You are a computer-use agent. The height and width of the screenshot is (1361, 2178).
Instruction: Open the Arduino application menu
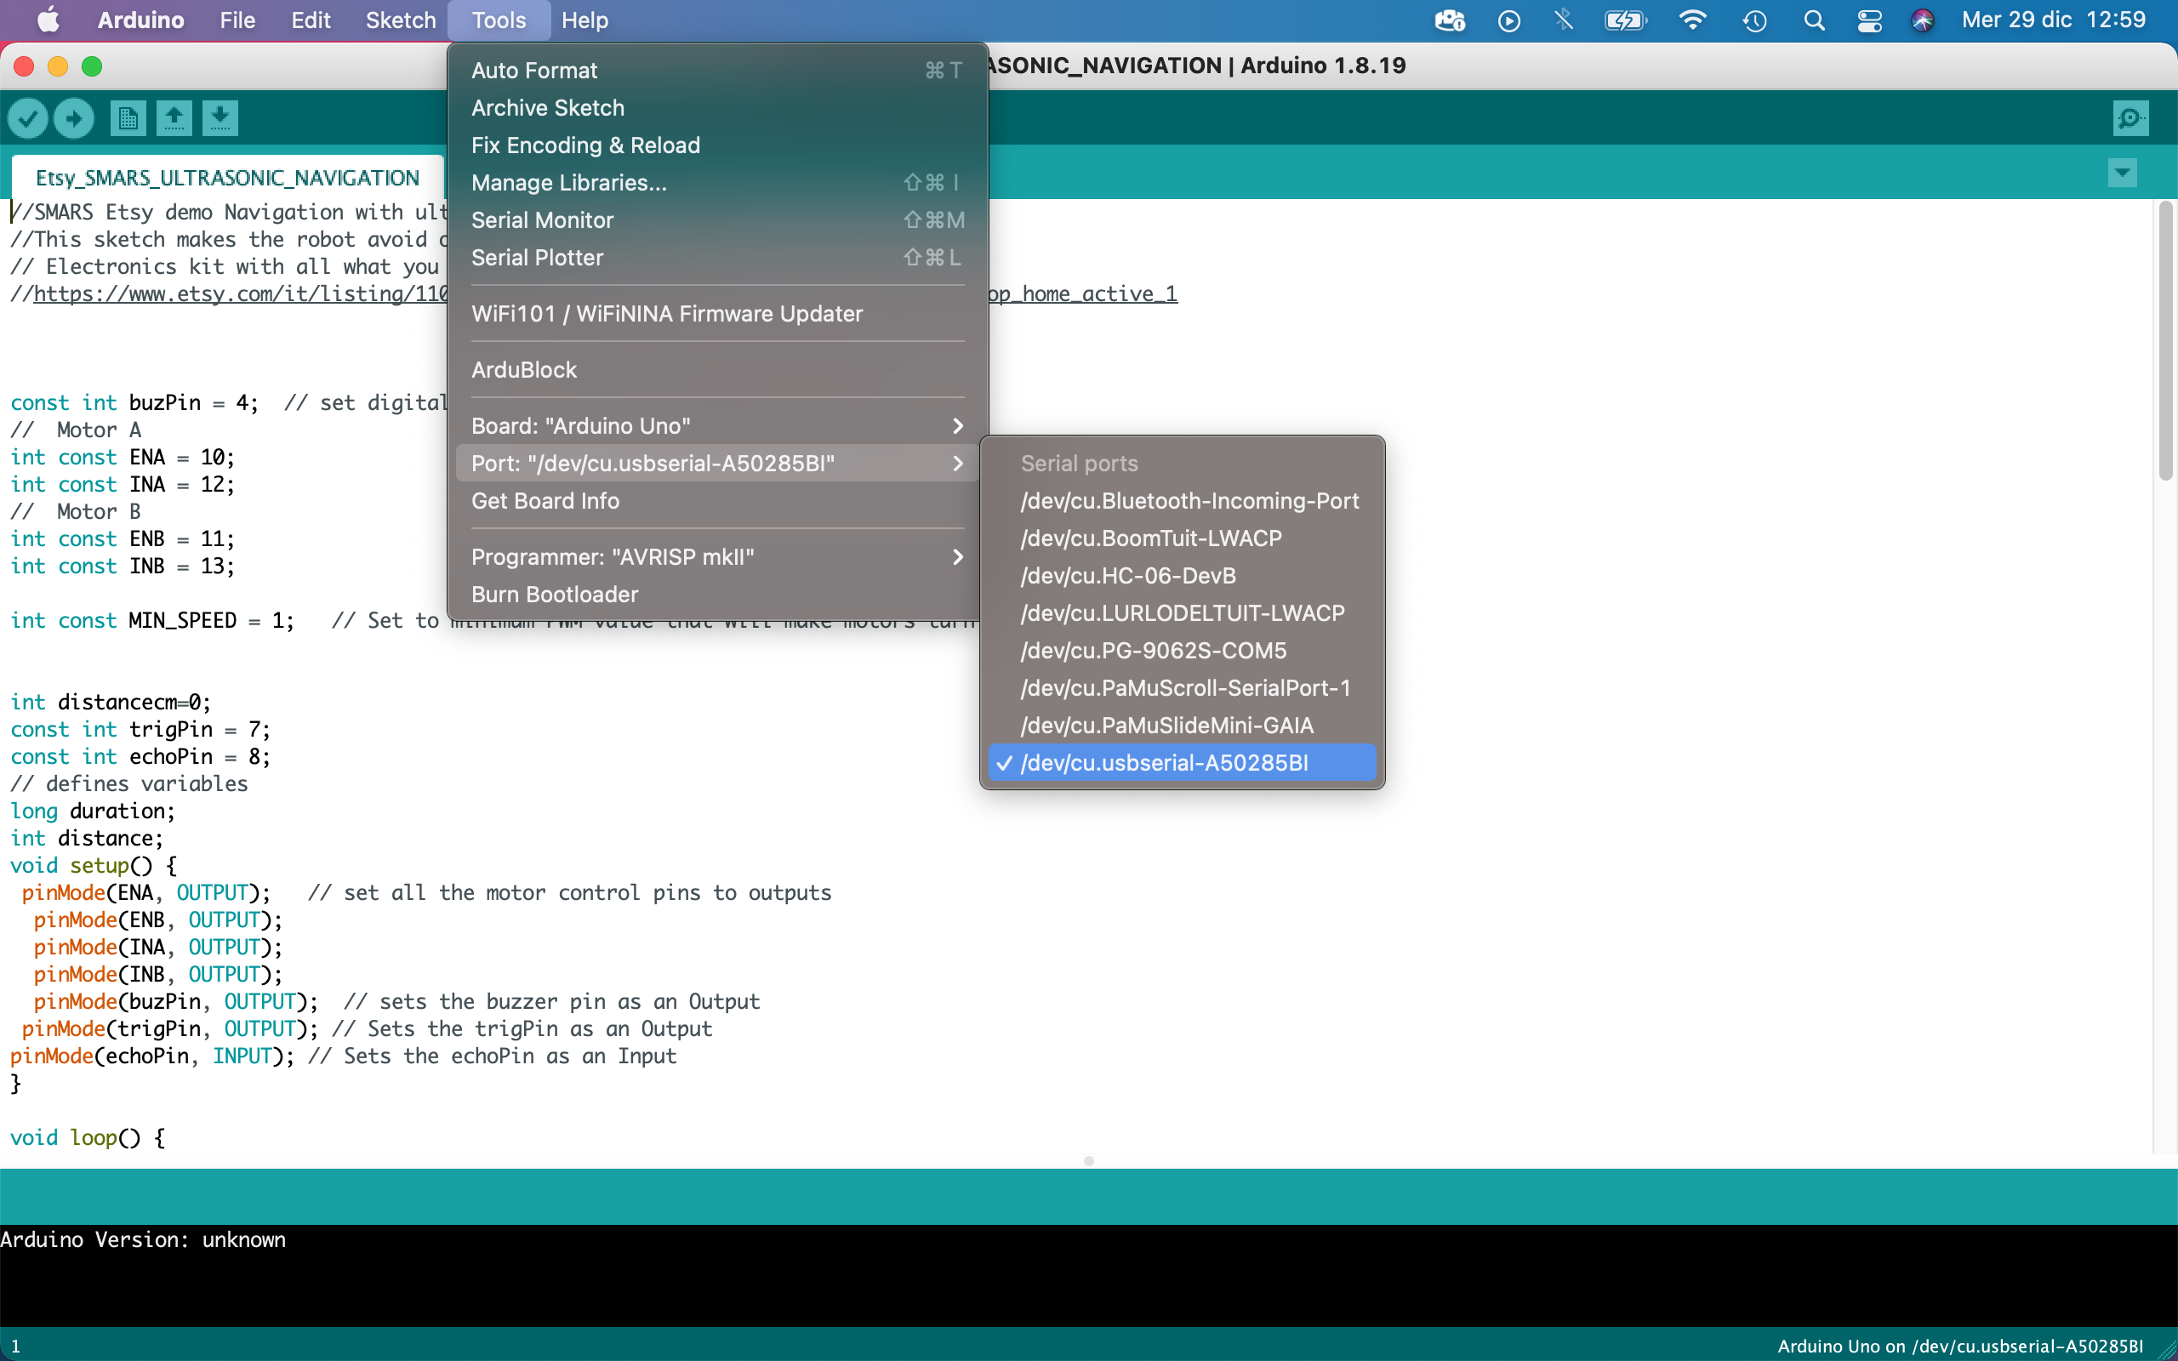click(x=140, y=20)
